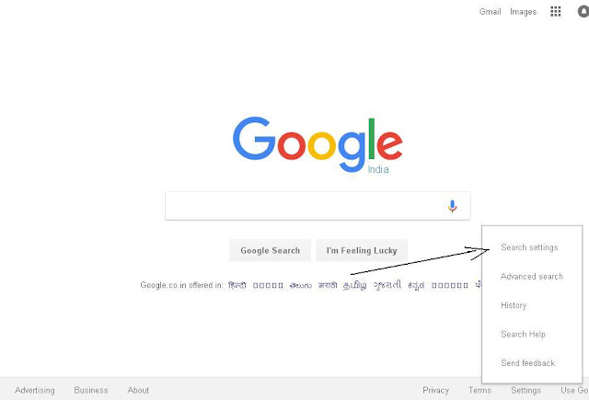This screenshot has width=589, height=400.
Task: Open the Google apps grid icon
Action: (x=555, y=12)
